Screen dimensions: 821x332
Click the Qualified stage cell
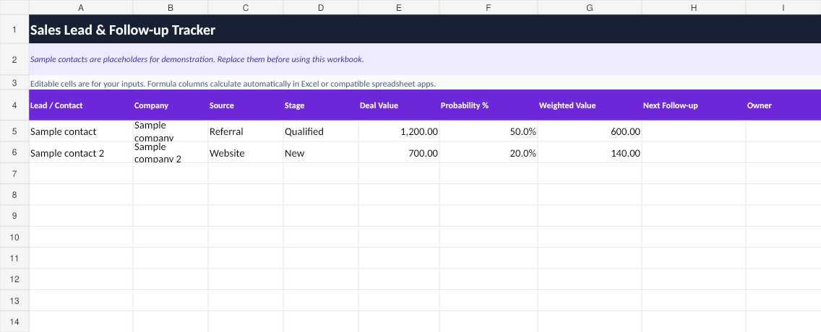point(321,131)
